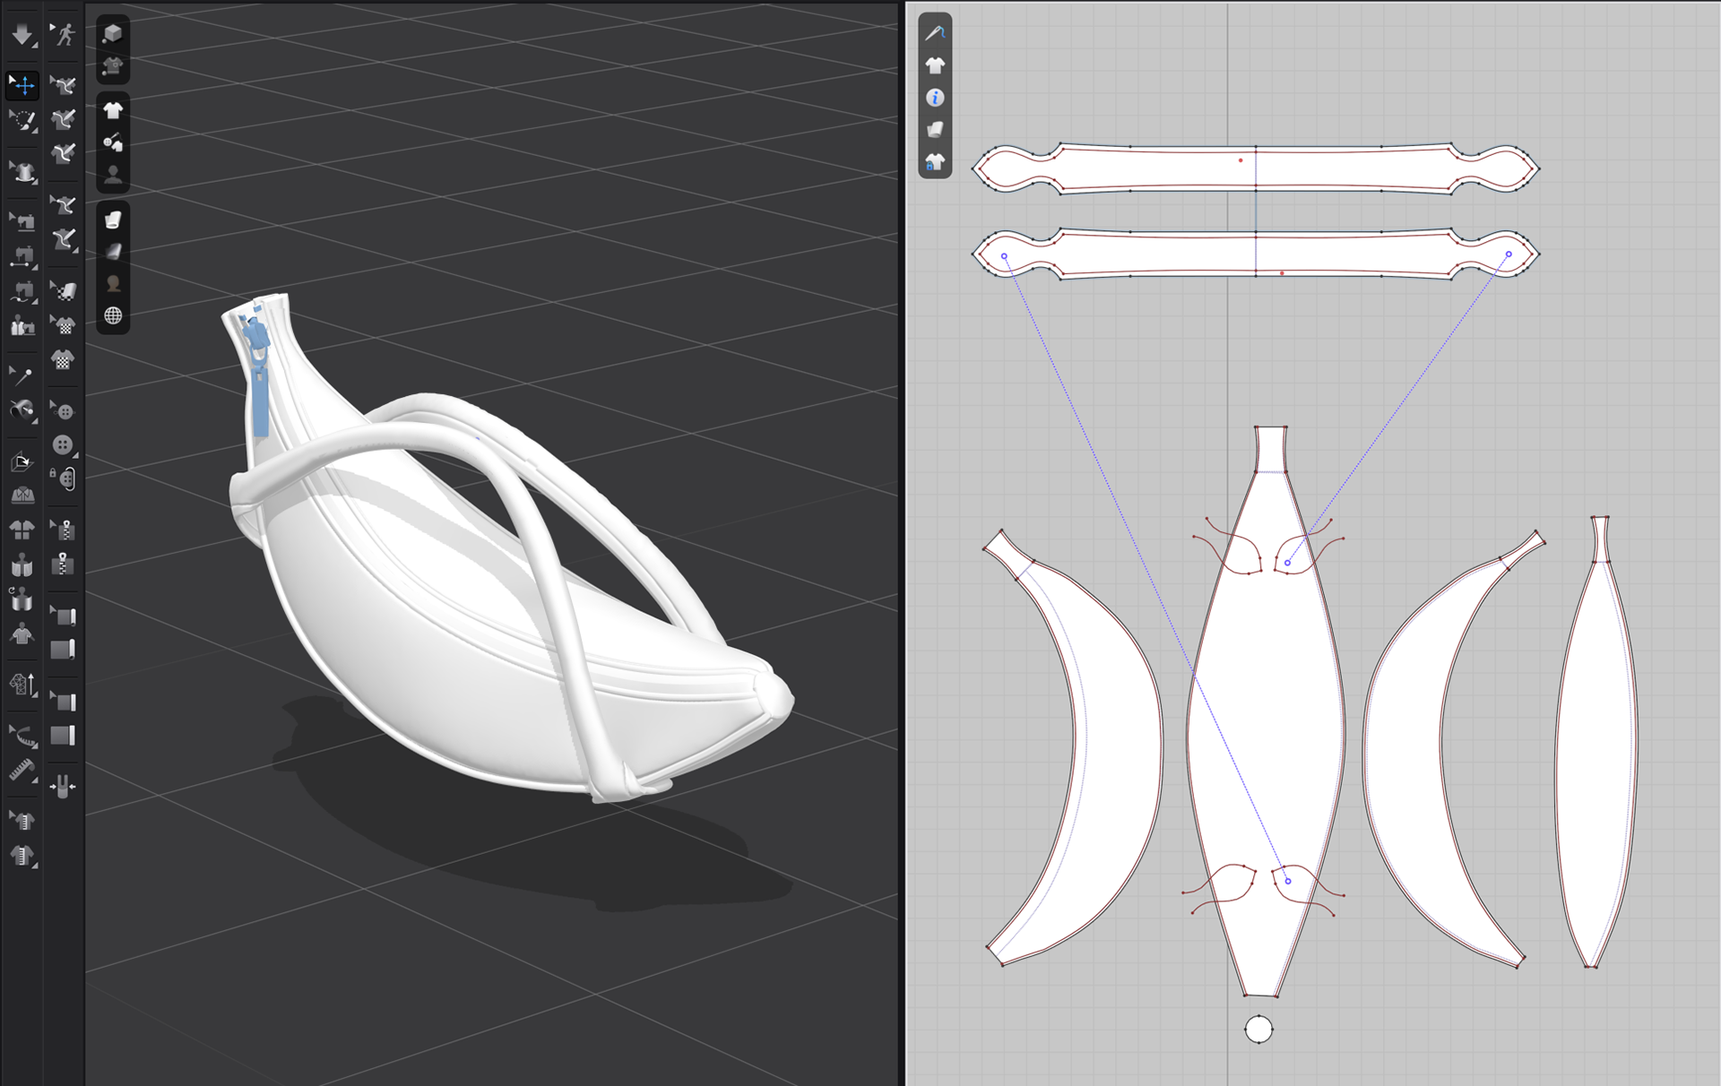Click the small circle pattern piece
The width and height of the screenshot is (1721, 1086).
click(x=1258, y=1030)
